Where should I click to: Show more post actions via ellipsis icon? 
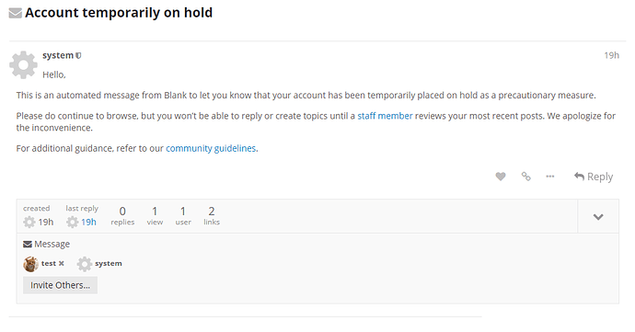click(550, 177)
